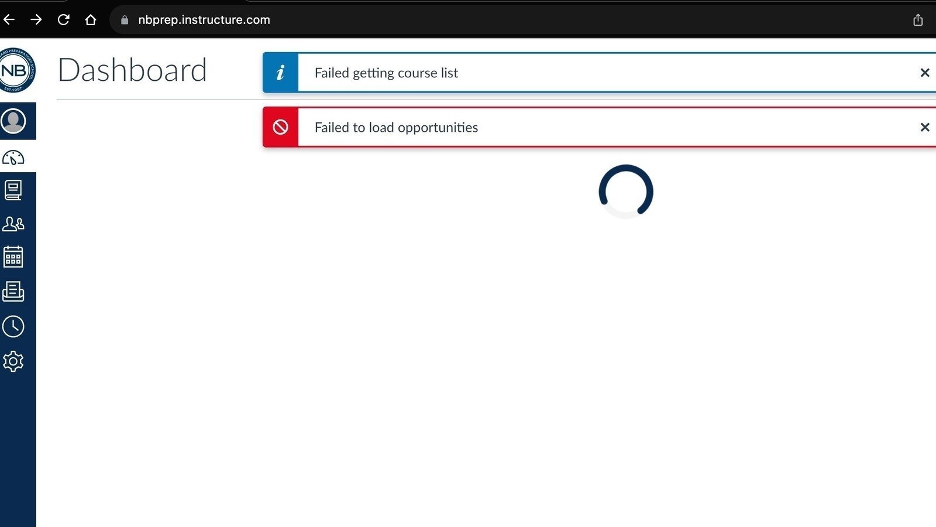The image size is (936, 527).
Task: Click the blue info icon on alert
Action: pyautogui.click(x=280, y=73)
